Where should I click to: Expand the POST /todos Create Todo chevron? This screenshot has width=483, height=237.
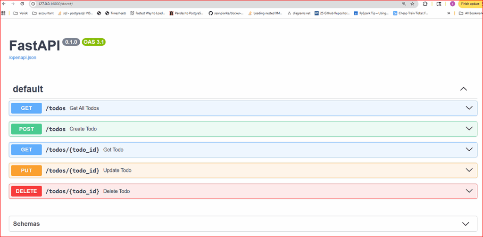tap(469, 129)
